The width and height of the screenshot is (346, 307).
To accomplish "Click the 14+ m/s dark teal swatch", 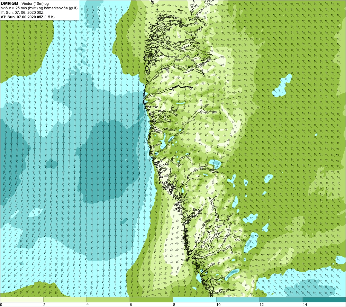I will (325, 299).
